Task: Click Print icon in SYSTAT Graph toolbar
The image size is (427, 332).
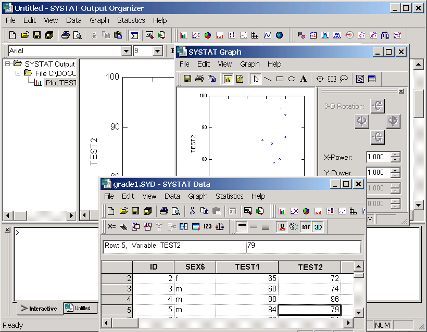Action: (199, 79)
